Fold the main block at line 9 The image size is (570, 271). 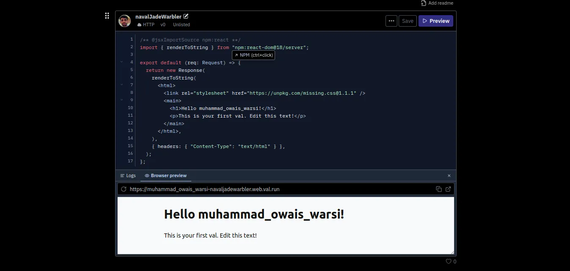click(122, 100)
